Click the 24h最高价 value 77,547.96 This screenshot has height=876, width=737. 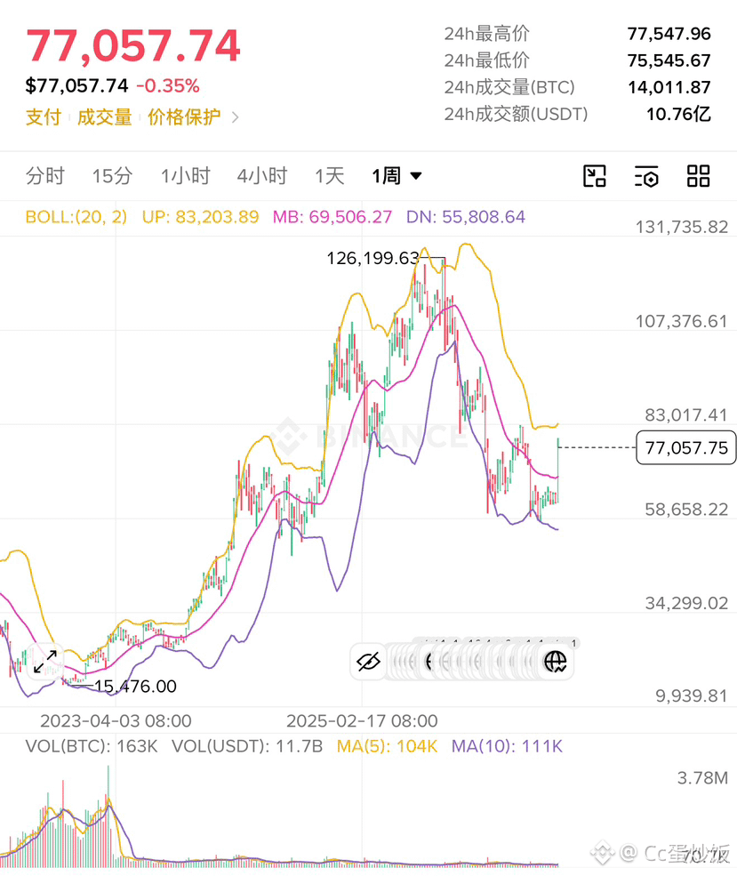pyautogui.click(x=669, y=34)
